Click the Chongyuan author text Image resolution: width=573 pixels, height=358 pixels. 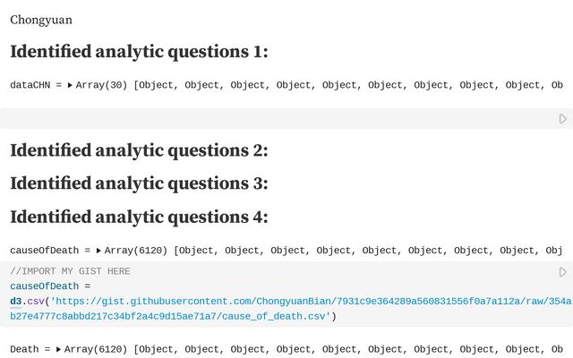coord(41,19)
